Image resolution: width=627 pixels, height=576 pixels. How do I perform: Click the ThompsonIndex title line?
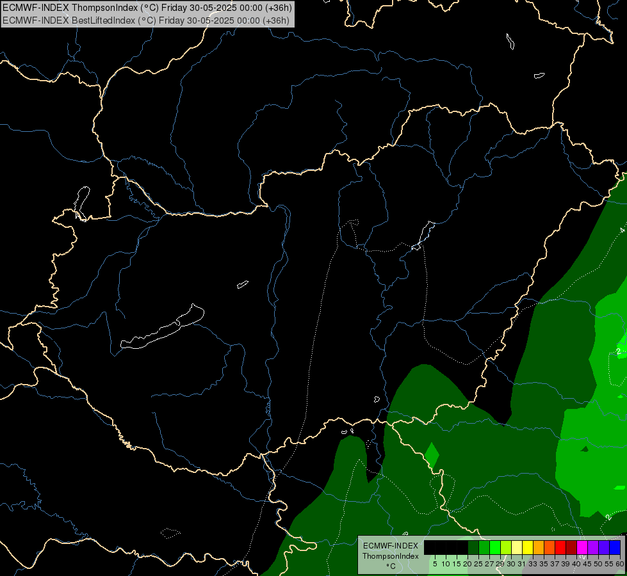[x=147, y=8]
